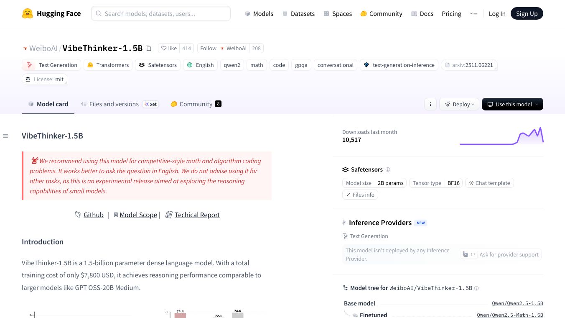
Task: Open the Github link
Action: click(93, 215)
